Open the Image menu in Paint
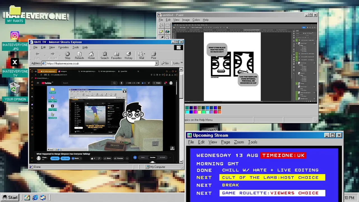The width and height of the screenshot is (359, 202). pos(186,20)
